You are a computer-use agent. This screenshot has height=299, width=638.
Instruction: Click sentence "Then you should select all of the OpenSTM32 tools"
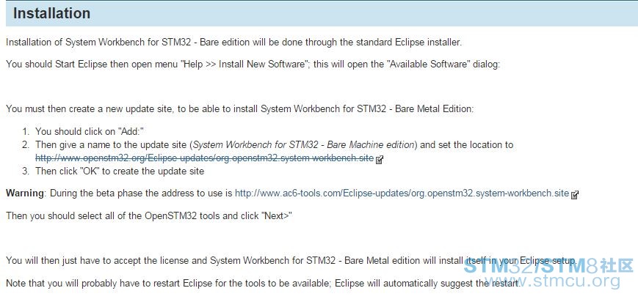pyautogui.click(x=149, y=215)
